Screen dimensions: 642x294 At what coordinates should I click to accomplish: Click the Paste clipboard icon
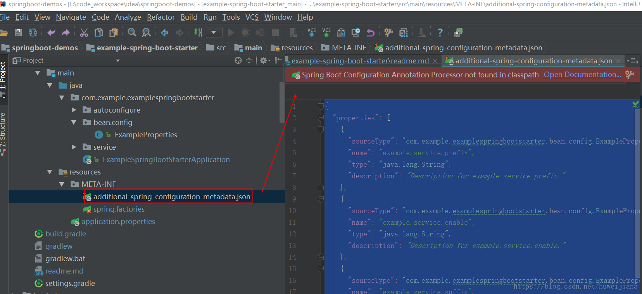(x=114, y=32)
